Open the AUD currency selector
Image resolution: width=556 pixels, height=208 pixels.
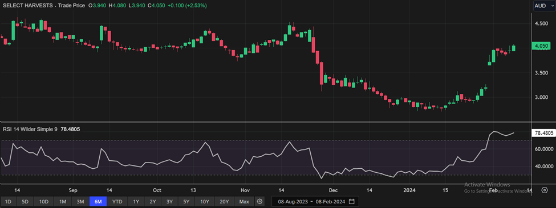pyautogui.click(x=544, y=6)
